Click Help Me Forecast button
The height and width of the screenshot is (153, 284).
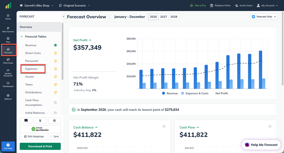point(261,145)
